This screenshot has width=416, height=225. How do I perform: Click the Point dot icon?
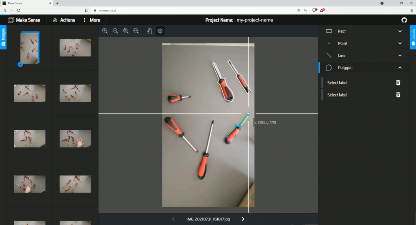[x=329, y=43]
